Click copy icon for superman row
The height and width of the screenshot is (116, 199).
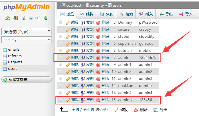pos(83,44)
